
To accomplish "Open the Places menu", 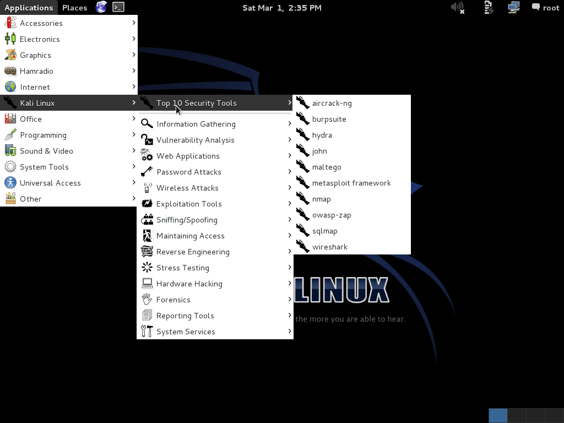I will (74, 8).
